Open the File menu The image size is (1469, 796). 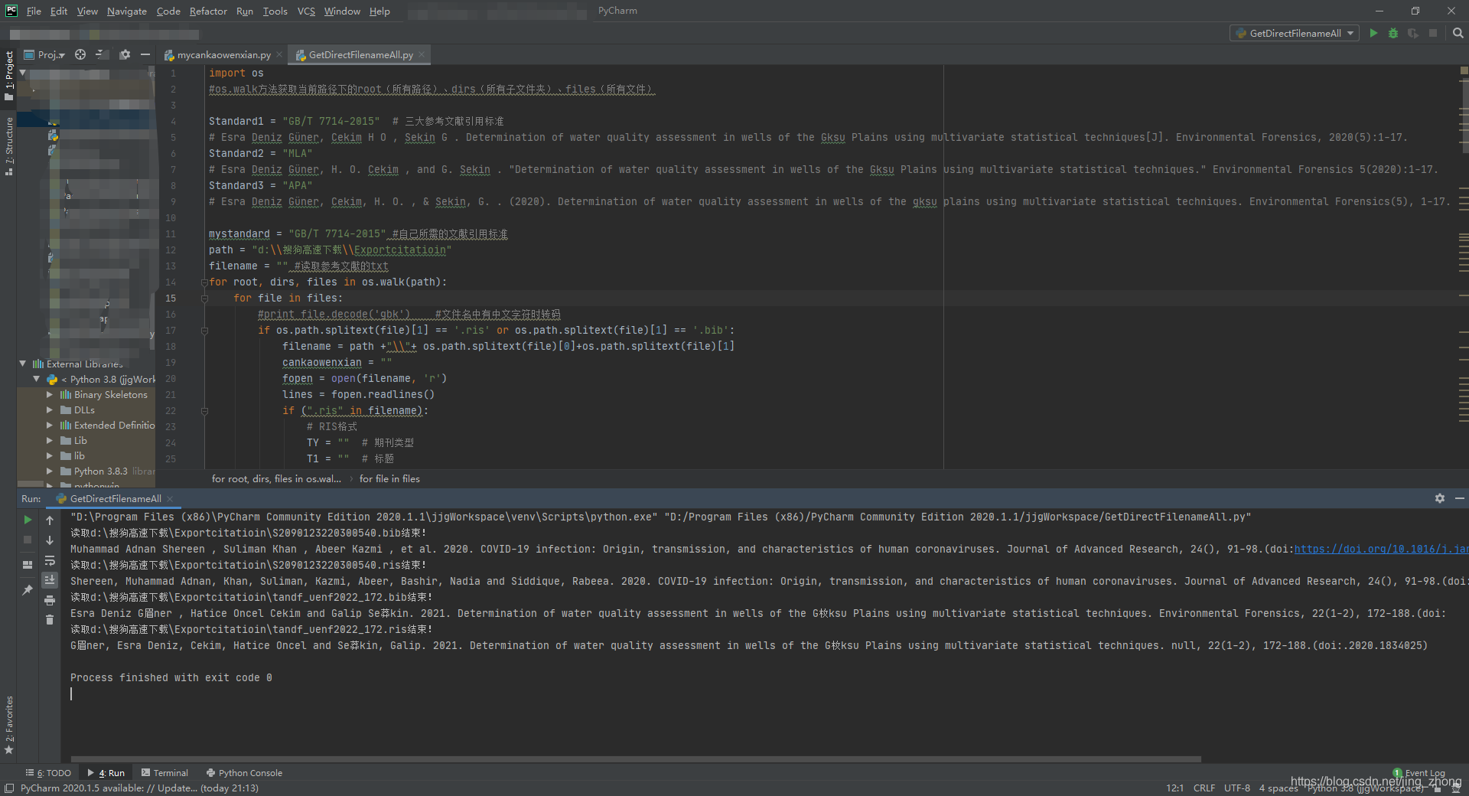pyautogui.click(x=34, y=11)
